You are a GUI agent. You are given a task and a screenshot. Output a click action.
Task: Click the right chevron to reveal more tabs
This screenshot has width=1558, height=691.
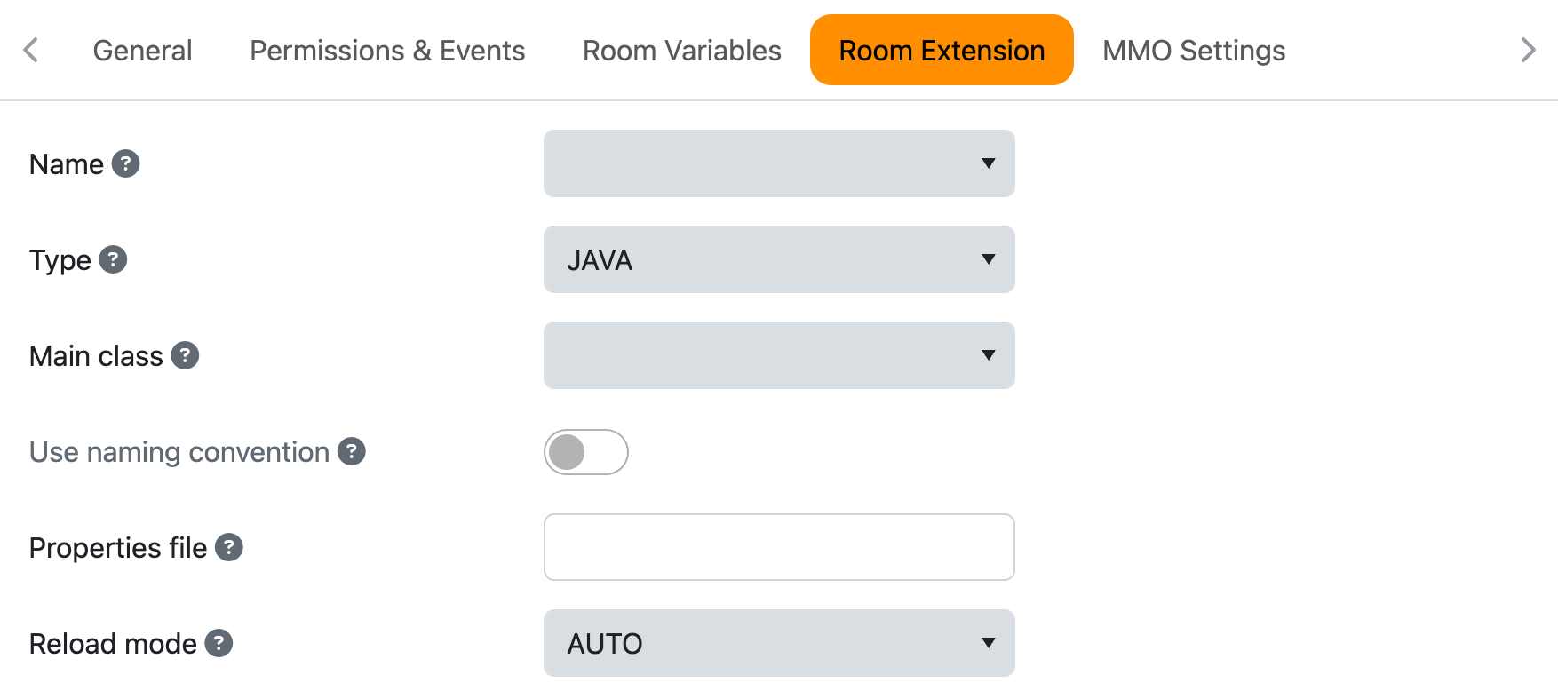pos(1527,50)
